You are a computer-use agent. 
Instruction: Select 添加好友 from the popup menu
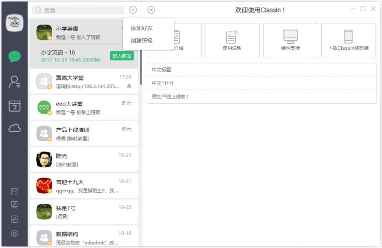pos(142,28)
